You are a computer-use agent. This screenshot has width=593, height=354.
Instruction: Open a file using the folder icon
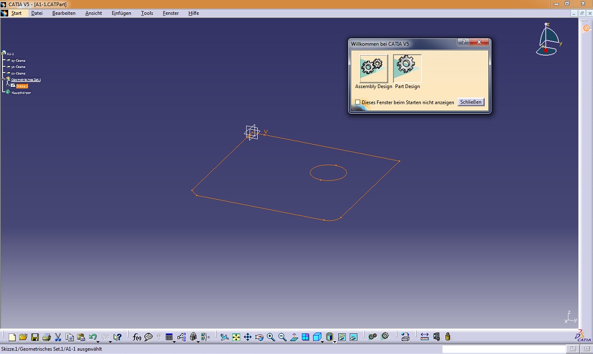[23, 337]
